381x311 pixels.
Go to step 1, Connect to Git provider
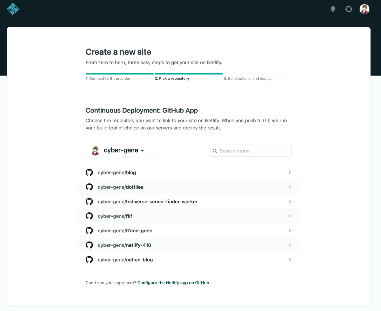tap(108, 78)
